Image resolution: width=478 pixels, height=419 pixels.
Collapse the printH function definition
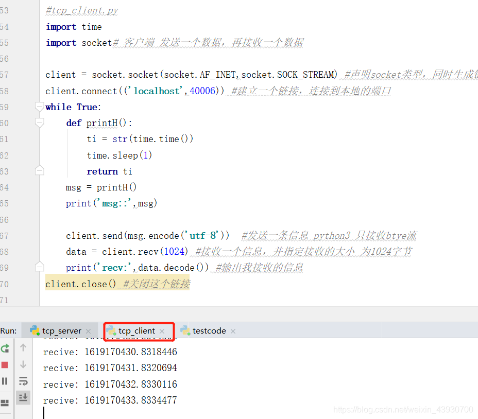pyautogui.click(x=40, y=123)
